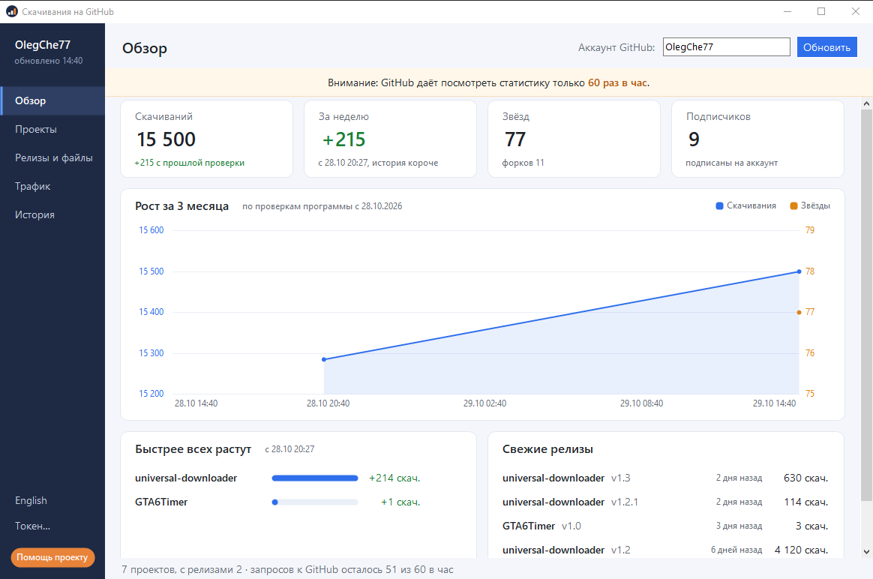The height and width of the screenshot is (579, 873).
Task: Focus the Аккаунт GitHub input field
Action: point(727,47)
